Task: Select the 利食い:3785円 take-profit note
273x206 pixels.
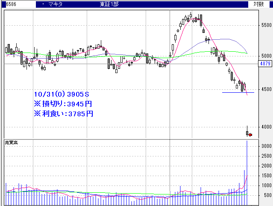Action: tap(63, 114)
